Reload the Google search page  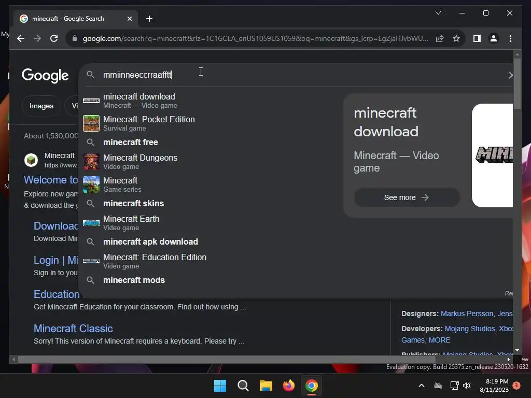coord(54,38)
